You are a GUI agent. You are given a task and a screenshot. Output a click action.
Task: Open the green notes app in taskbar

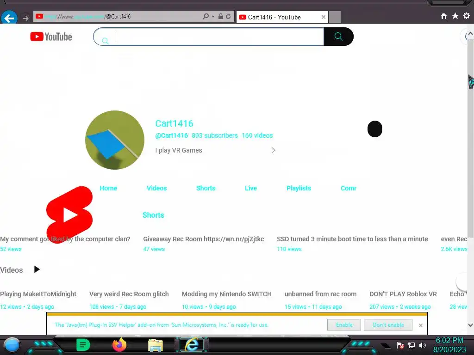[x=83, y=345]
